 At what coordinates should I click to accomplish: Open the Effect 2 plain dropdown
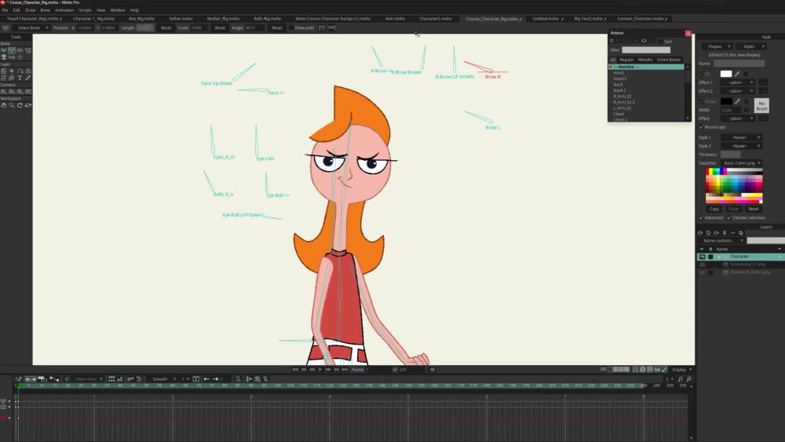[737, 91]
